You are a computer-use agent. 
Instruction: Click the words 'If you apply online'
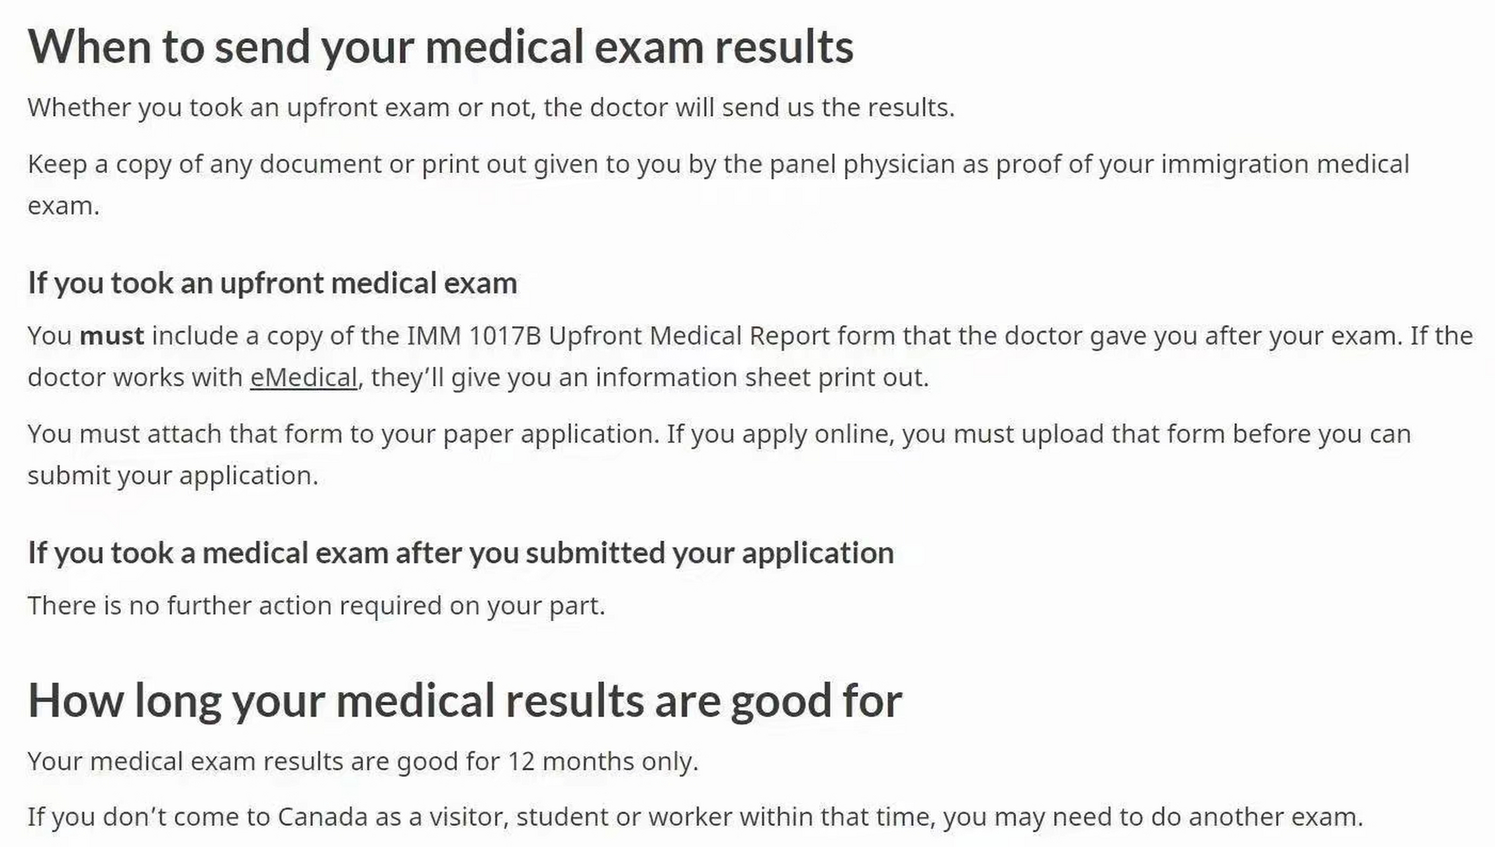coord(780,434)
